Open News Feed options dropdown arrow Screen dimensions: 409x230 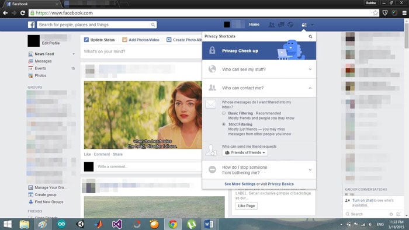coord(74,54)
